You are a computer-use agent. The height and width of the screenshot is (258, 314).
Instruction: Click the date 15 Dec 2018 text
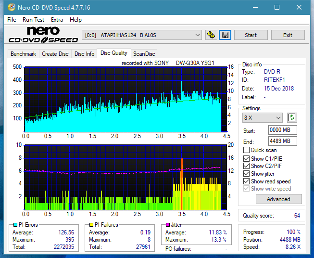coord(279,89)
